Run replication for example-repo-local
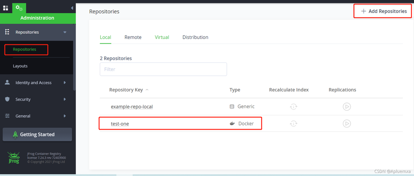This screenshot has height=176, width=414. pos(347,107)
